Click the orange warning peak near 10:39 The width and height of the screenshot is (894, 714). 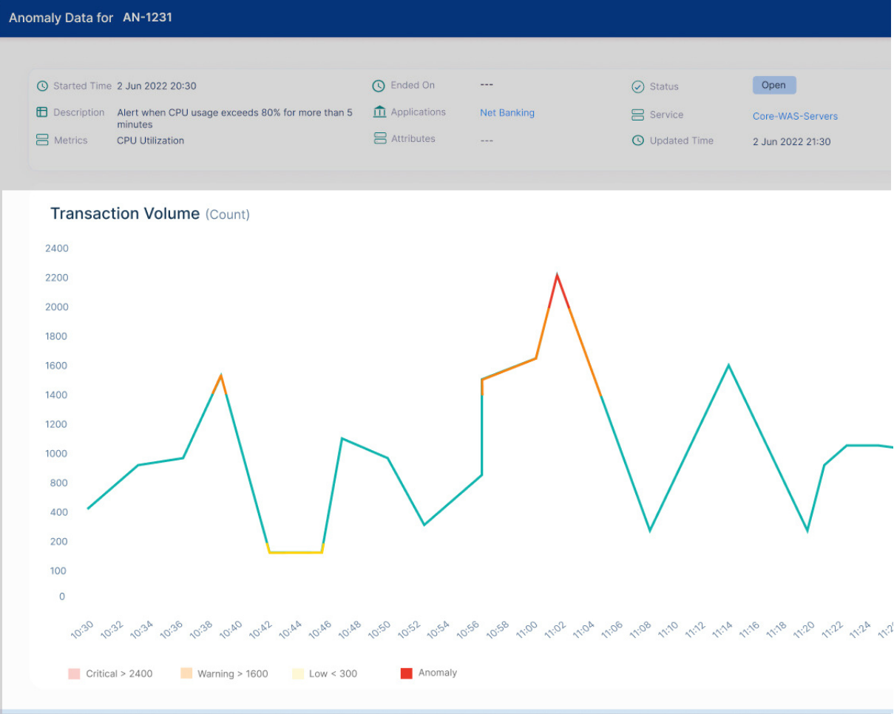pos(220,378)
